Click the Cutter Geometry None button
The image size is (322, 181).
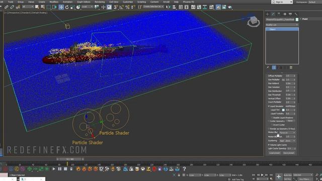(x=290, y=121)
